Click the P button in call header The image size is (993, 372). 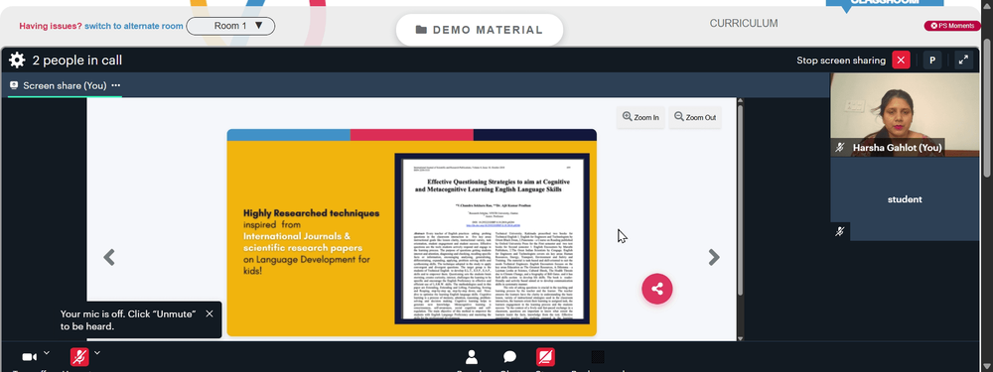[x=932, y=61]
